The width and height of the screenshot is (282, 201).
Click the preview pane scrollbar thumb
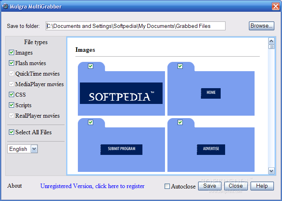(x=271, y=47)
